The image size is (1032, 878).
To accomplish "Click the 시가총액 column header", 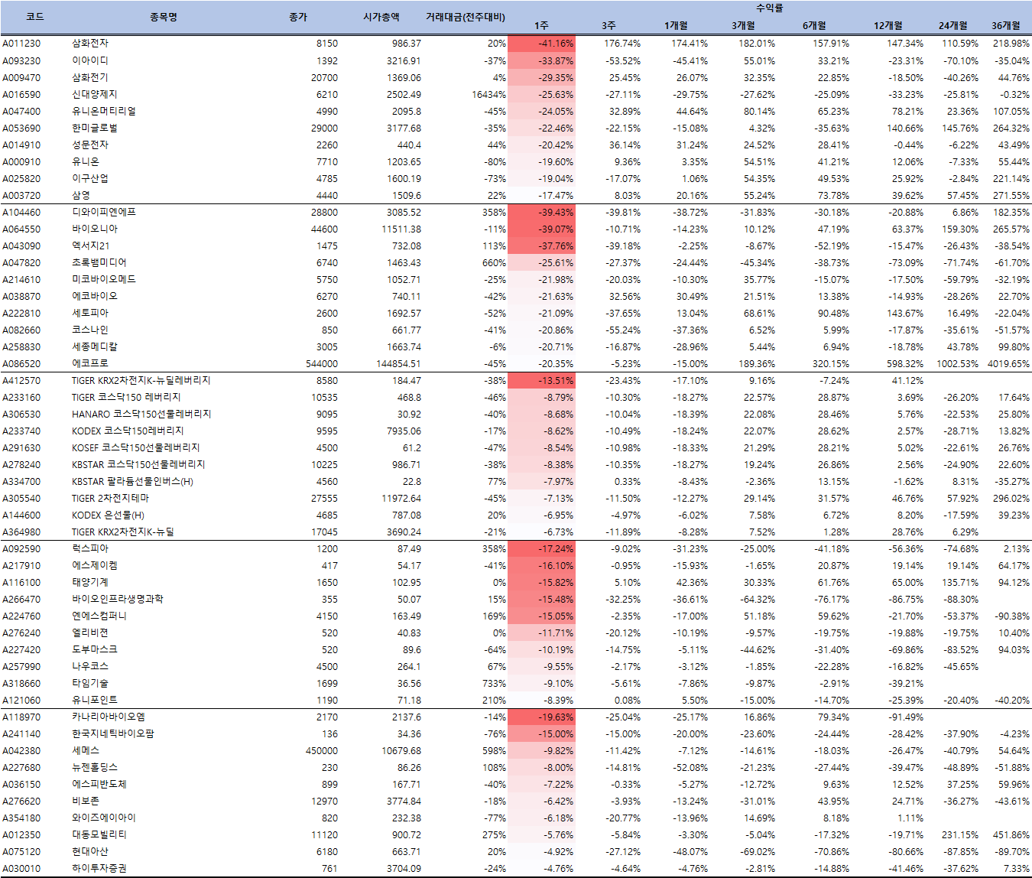I will pos(381,17).
